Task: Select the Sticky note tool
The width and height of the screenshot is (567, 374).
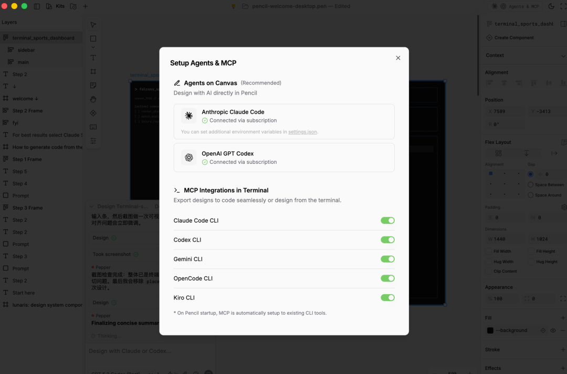Action: [x=93, y=86]
